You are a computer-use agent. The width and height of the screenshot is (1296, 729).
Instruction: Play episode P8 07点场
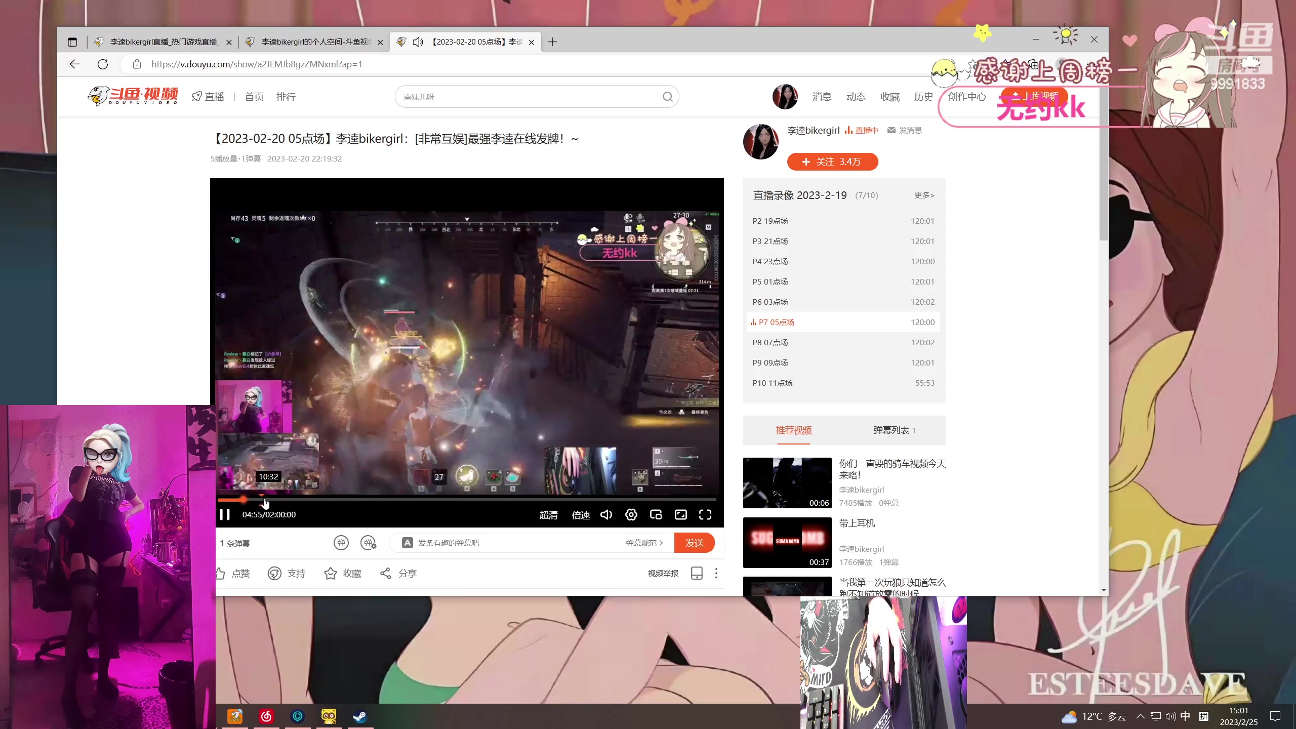click(843, 343)
